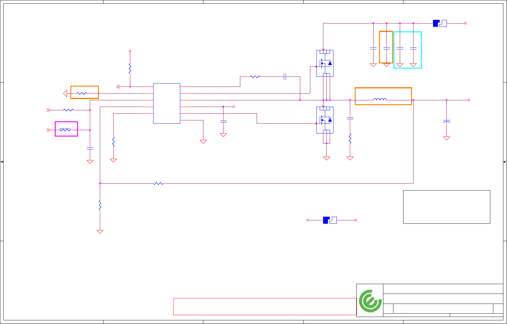Click open circle terminal right of the IC

pos(234,107)
